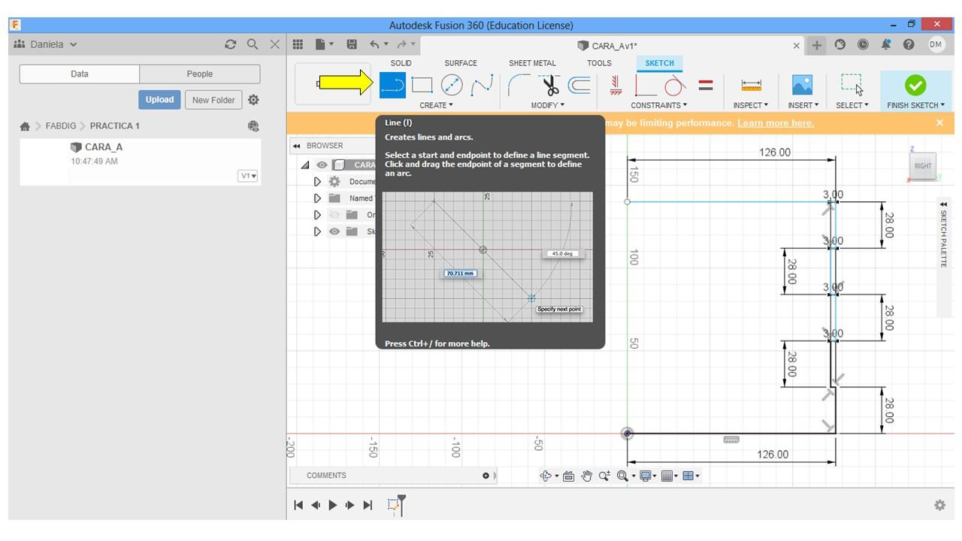Select the Spline sketch tool
The width and height of the screenshot is (962, 541).
pyautogui.click(x=481, y=85)
